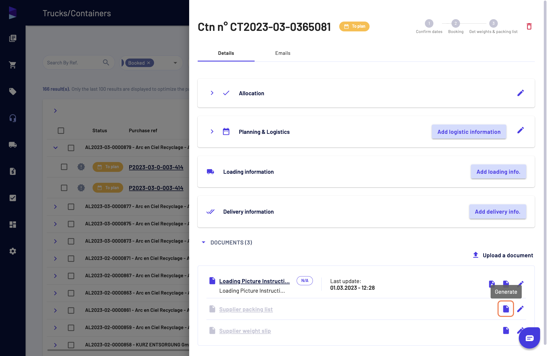Open the settings gear sidebar icon

[13, 251]
